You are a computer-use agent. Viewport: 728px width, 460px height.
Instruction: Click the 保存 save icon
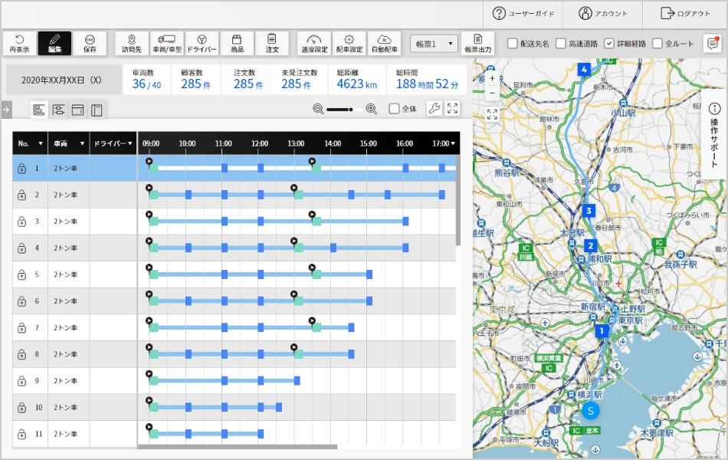click(x=90, y=43)
